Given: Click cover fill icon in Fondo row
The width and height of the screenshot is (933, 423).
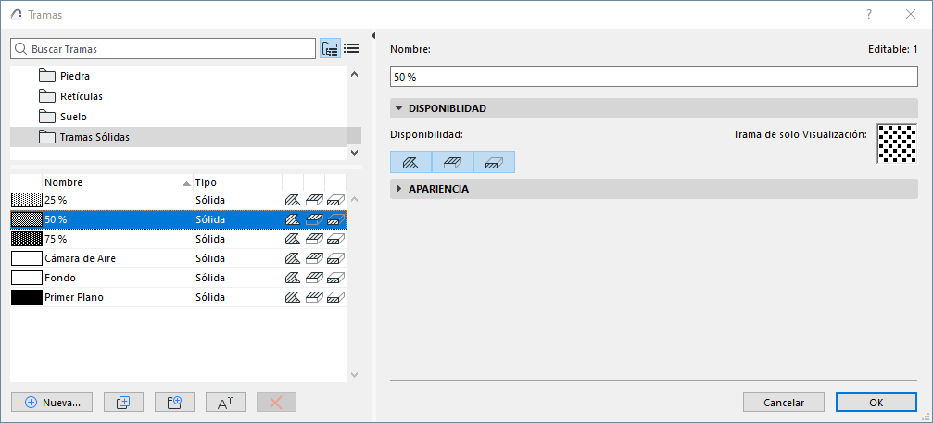Looking at the screenshot, I should [314, 278].
